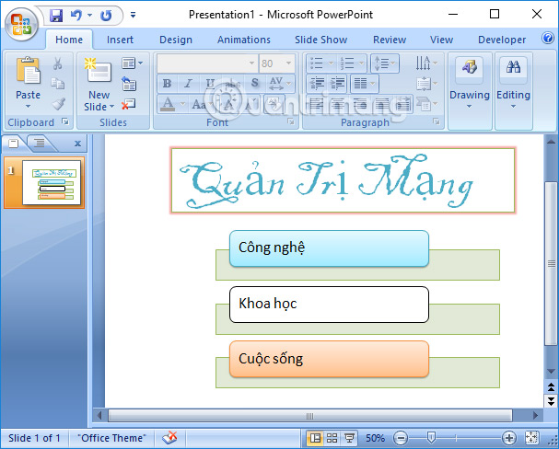Click the Save icon in Quick Access Toolbar
559x449 pixels.
coord(56,15)
